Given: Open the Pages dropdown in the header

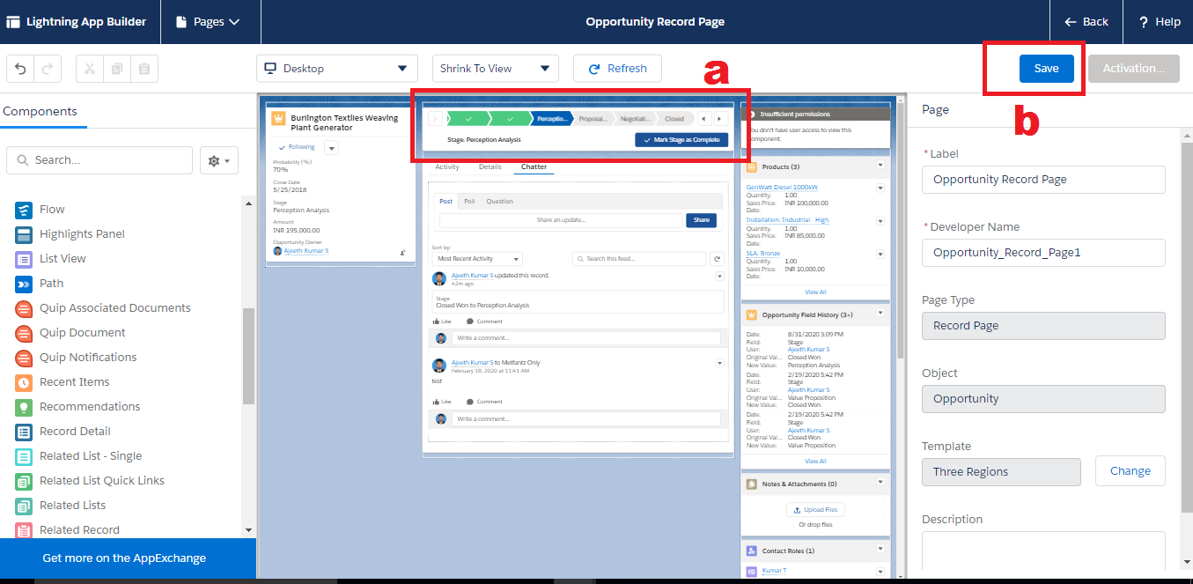Looking at the screenshot, I should [210, 21].
